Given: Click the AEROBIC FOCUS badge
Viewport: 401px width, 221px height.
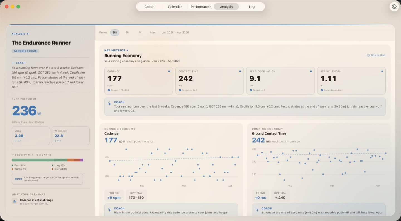Looking at the screenshot, I should coord(25,51).
